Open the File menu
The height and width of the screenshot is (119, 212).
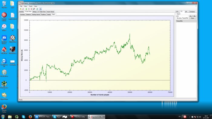(x=21, y=6)
